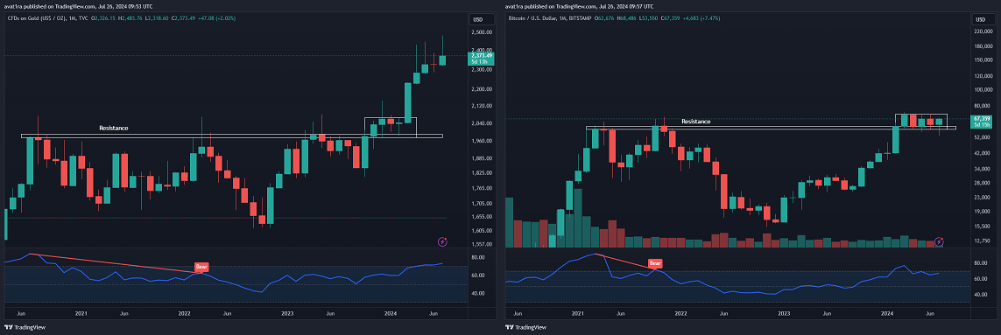
Task: Click the purple lightning icon on Bitcoin chart
Action: pos(939,241)
